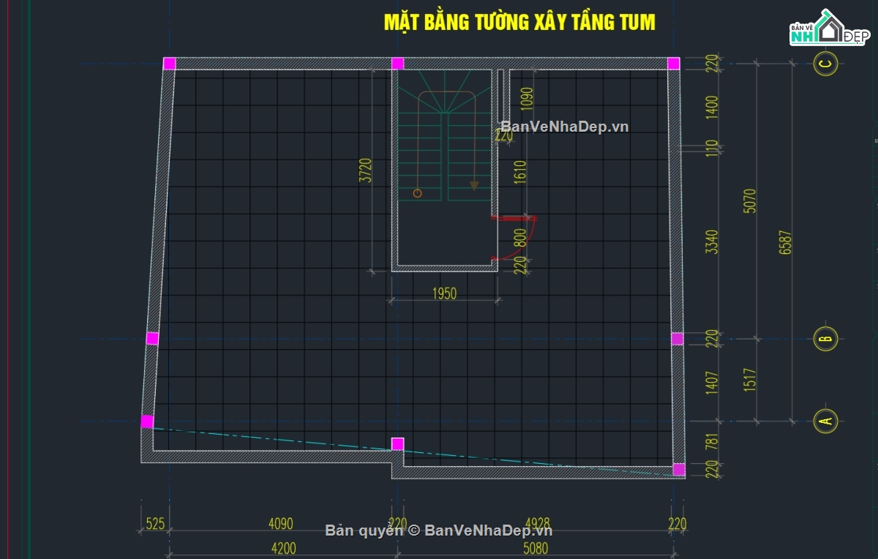The width and height of the screenshot is (878, 559).
Task: Open the BanVeNhaDep.vn watermark link
Action: [x=564, y=127]
